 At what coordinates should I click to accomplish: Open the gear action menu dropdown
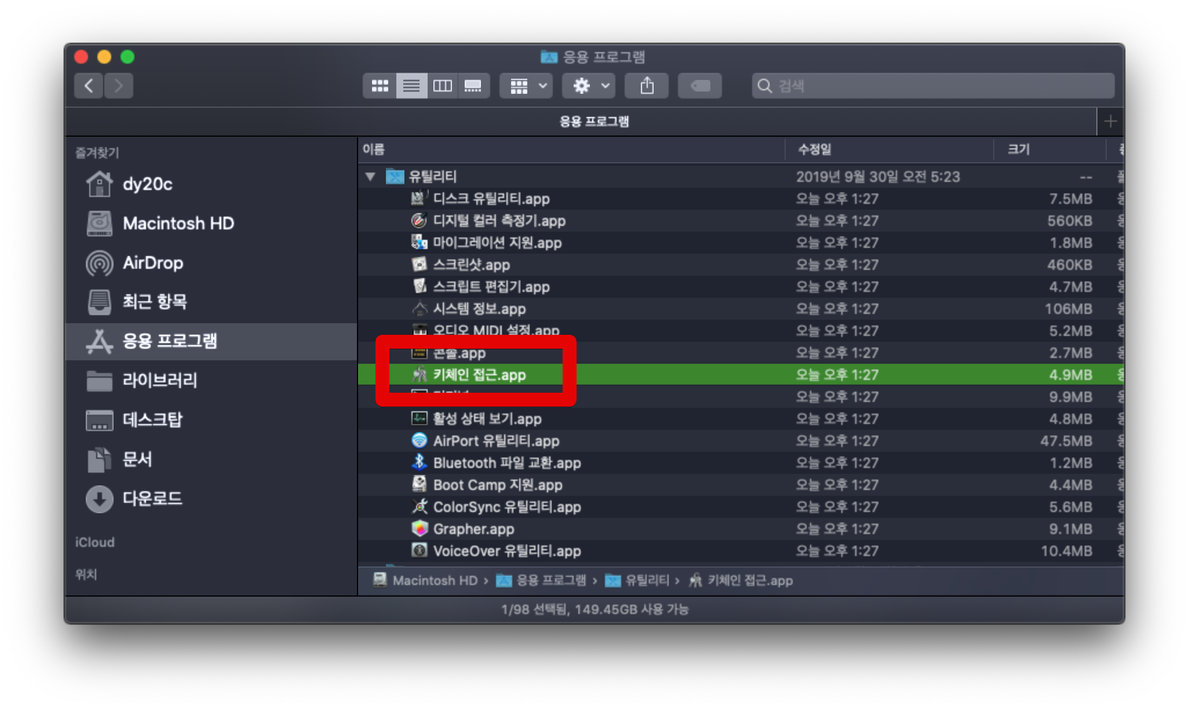point(589,86)
